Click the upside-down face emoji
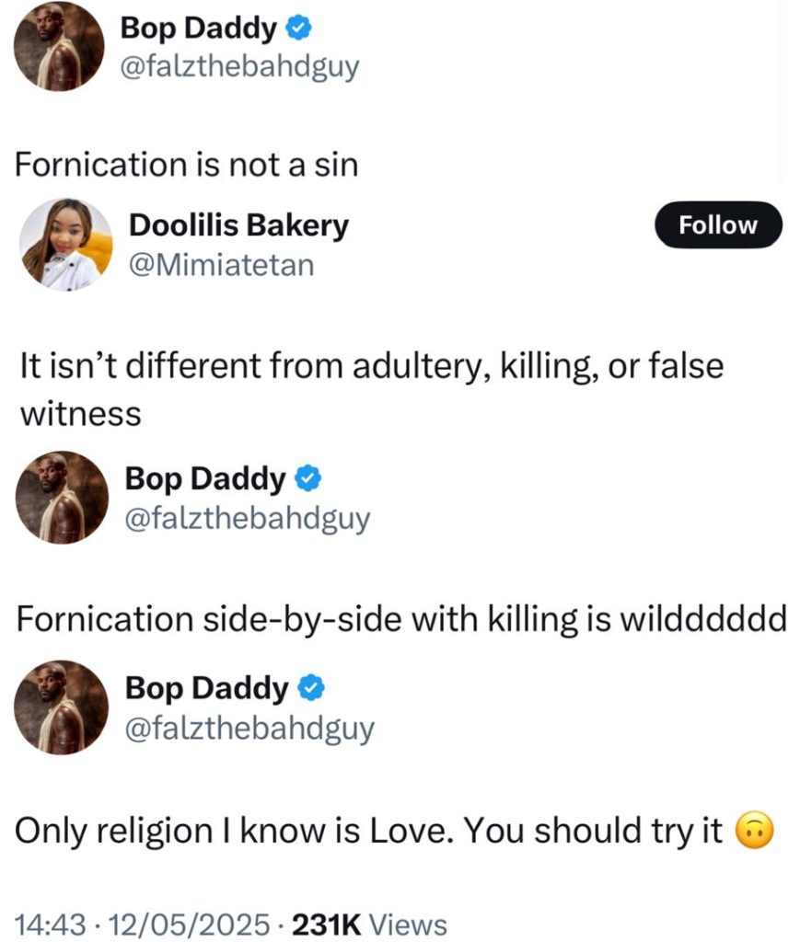The width and height of the screenshot is (800, 942). tap(752, 832)
